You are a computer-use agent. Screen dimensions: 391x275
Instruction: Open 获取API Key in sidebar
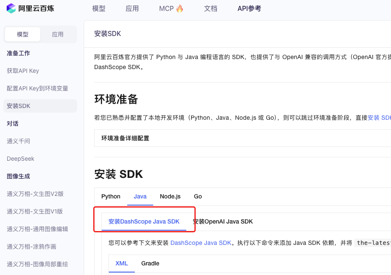click(23, 71)
